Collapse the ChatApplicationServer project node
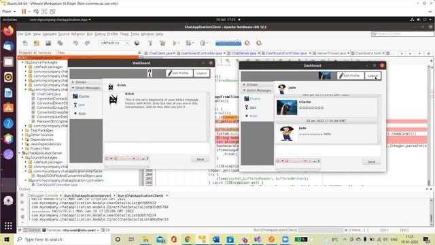Screen dimensions: 435x245 (20, 153)
